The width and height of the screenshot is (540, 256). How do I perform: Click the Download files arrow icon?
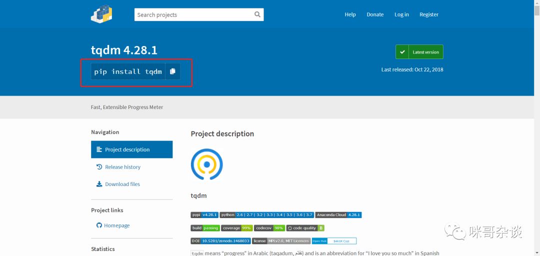click(99, 184)
